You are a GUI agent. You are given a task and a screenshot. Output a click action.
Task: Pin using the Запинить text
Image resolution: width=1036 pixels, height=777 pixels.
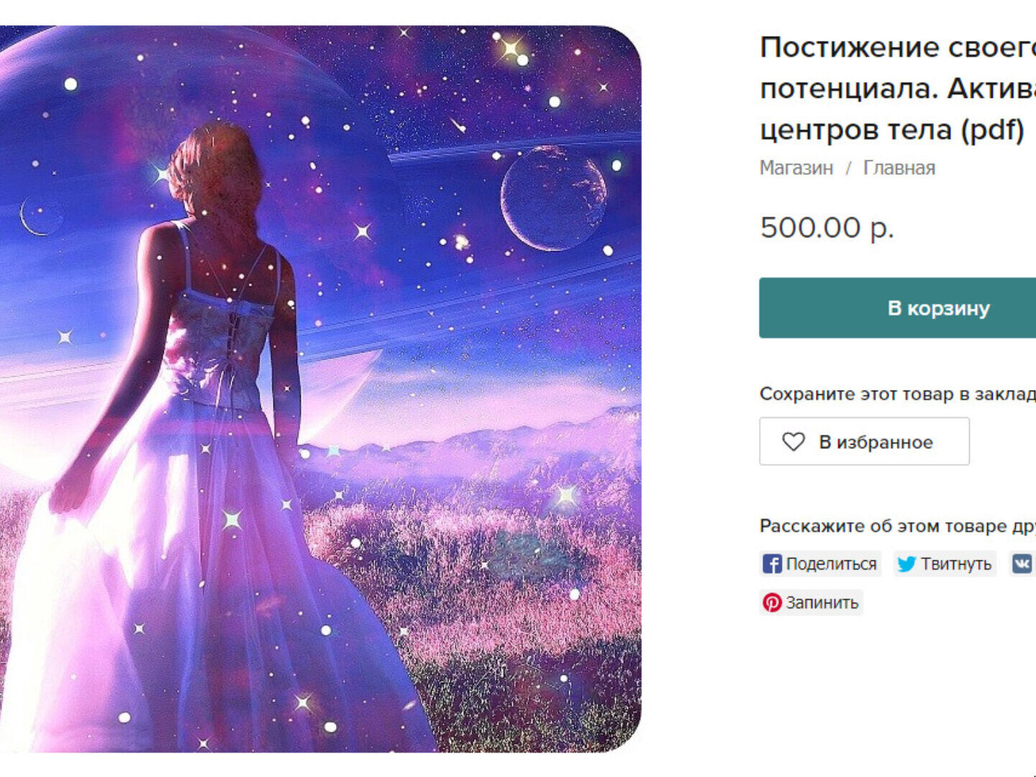822,602
